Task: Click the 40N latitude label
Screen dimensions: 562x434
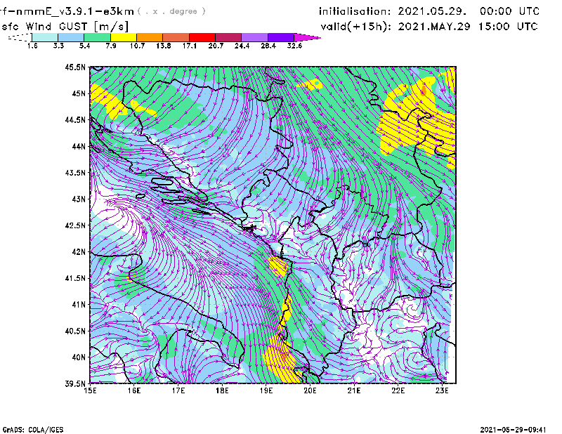Action: (x=79, y=357)
